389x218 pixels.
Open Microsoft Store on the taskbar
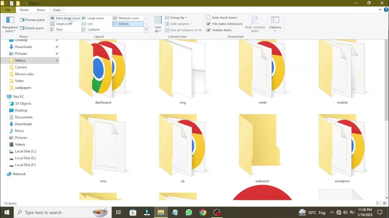pyautogui.click(x=133, y=212)
